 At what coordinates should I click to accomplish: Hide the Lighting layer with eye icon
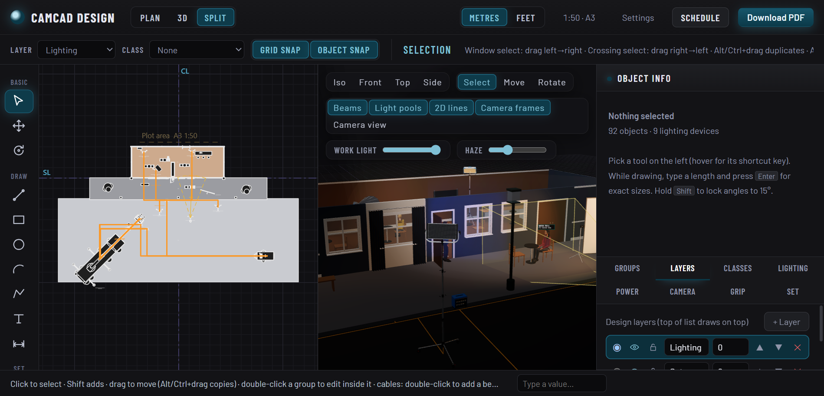pos(634,347)
